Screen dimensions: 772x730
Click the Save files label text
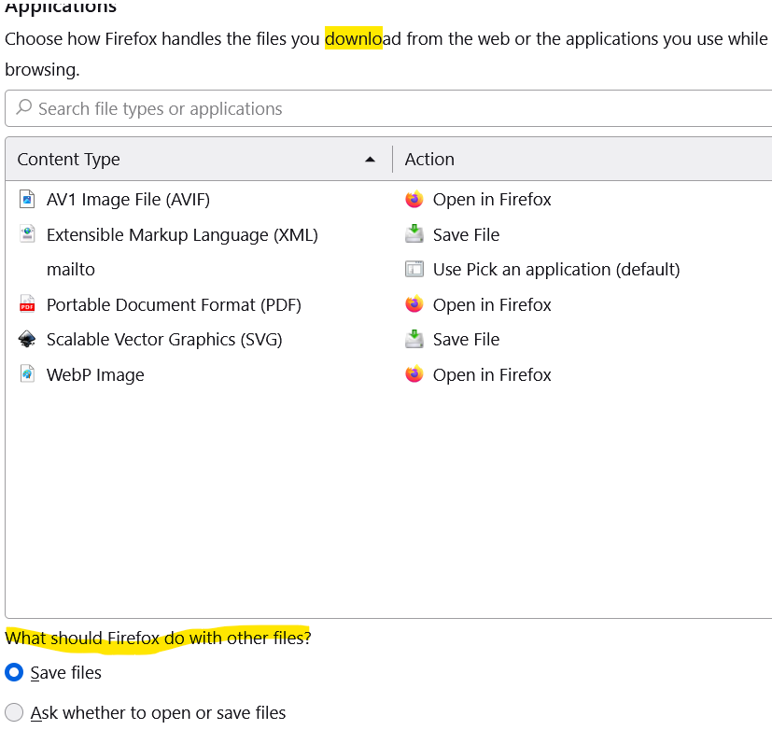66,672
